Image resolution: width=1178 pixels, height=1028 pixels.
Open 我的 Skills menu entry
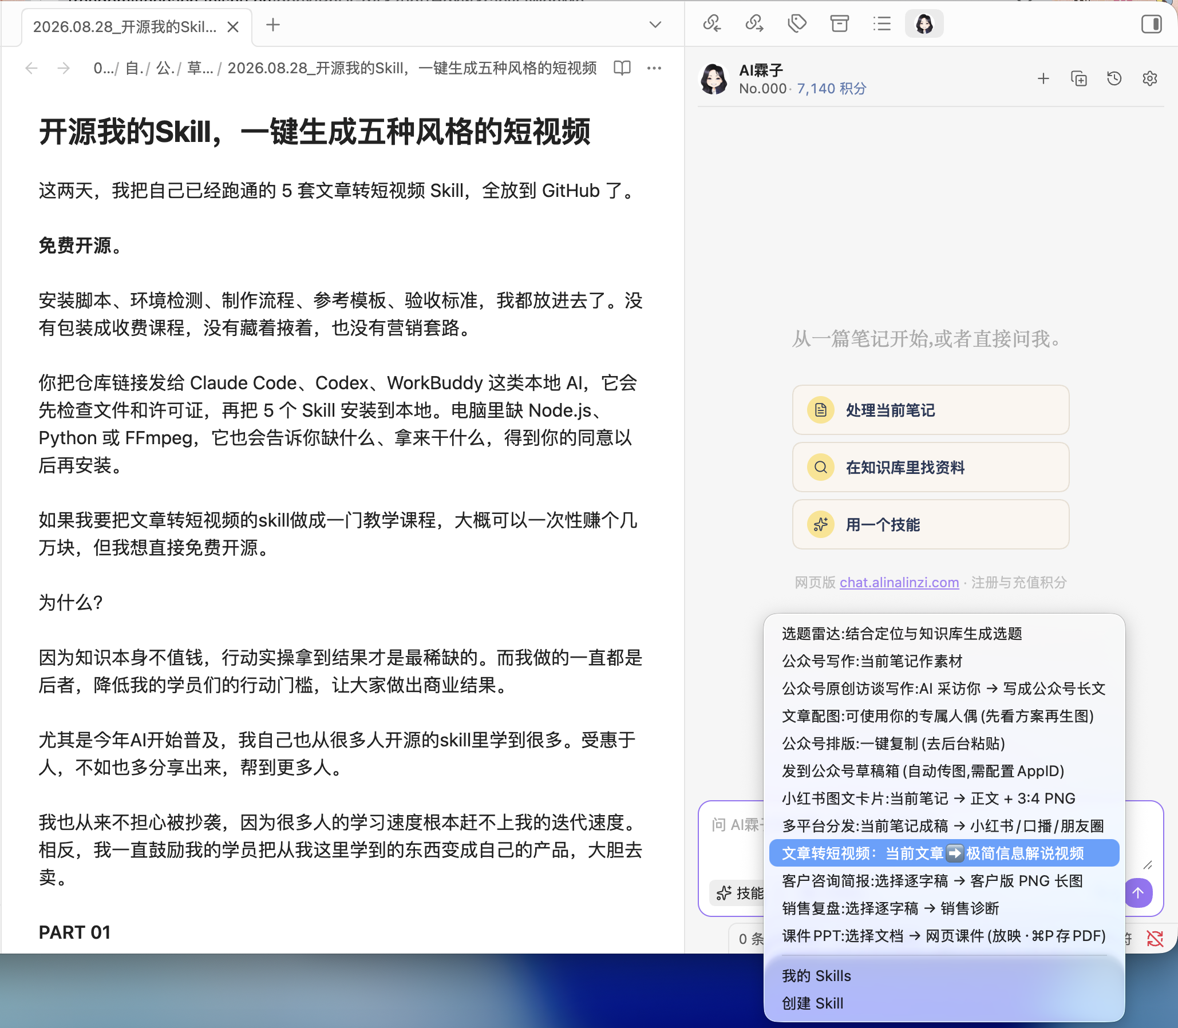point(944,976)
